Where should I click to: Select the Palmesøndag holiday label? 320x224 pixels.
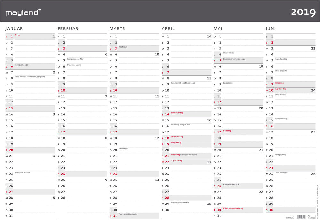[177, 113]
